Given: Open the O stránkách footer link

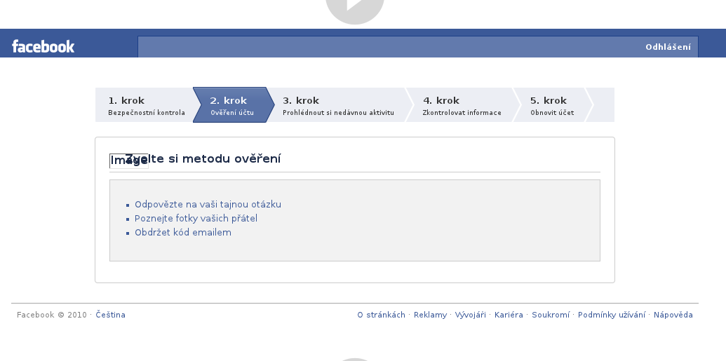Looking at the screenshot, I should tap(381, 315).
